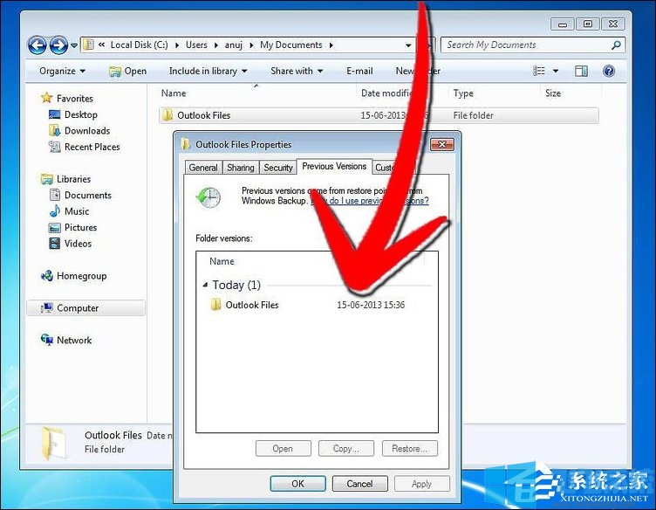Click the Name header in Folder versions list
The width and height of the screenshot is (656, 510).
pos(222,261)
